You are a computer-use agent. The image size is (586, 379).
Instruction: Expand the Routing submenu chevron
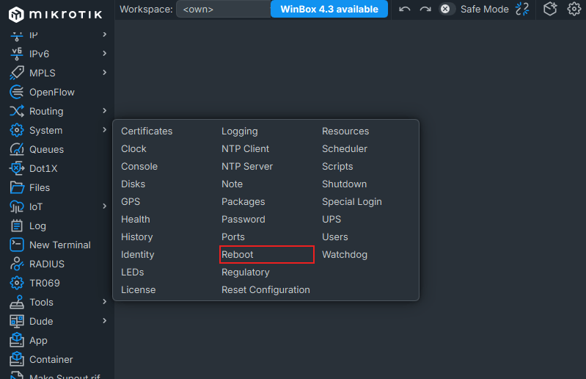click(x=105, y=111)
